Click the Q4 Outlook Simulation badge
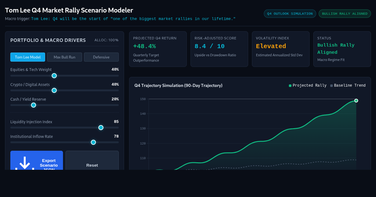 click(x=290, y=14)
